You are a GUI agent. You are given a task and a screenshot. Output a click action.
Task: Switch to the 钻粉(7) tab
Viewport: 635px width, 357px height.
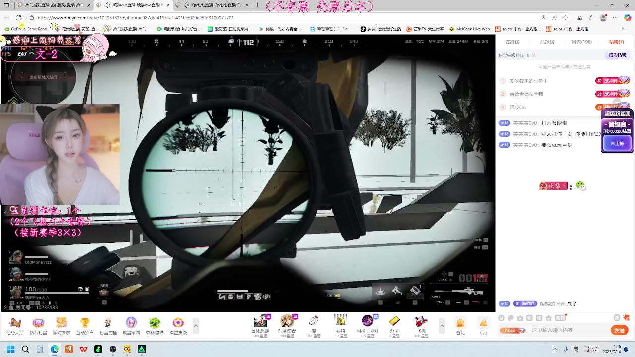617,42
